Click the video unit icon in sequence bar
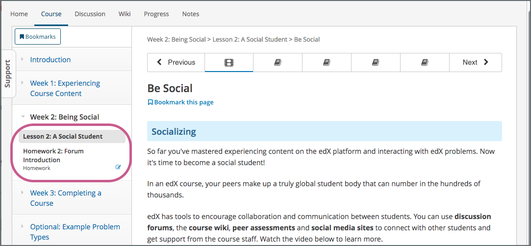 point(229,63)
